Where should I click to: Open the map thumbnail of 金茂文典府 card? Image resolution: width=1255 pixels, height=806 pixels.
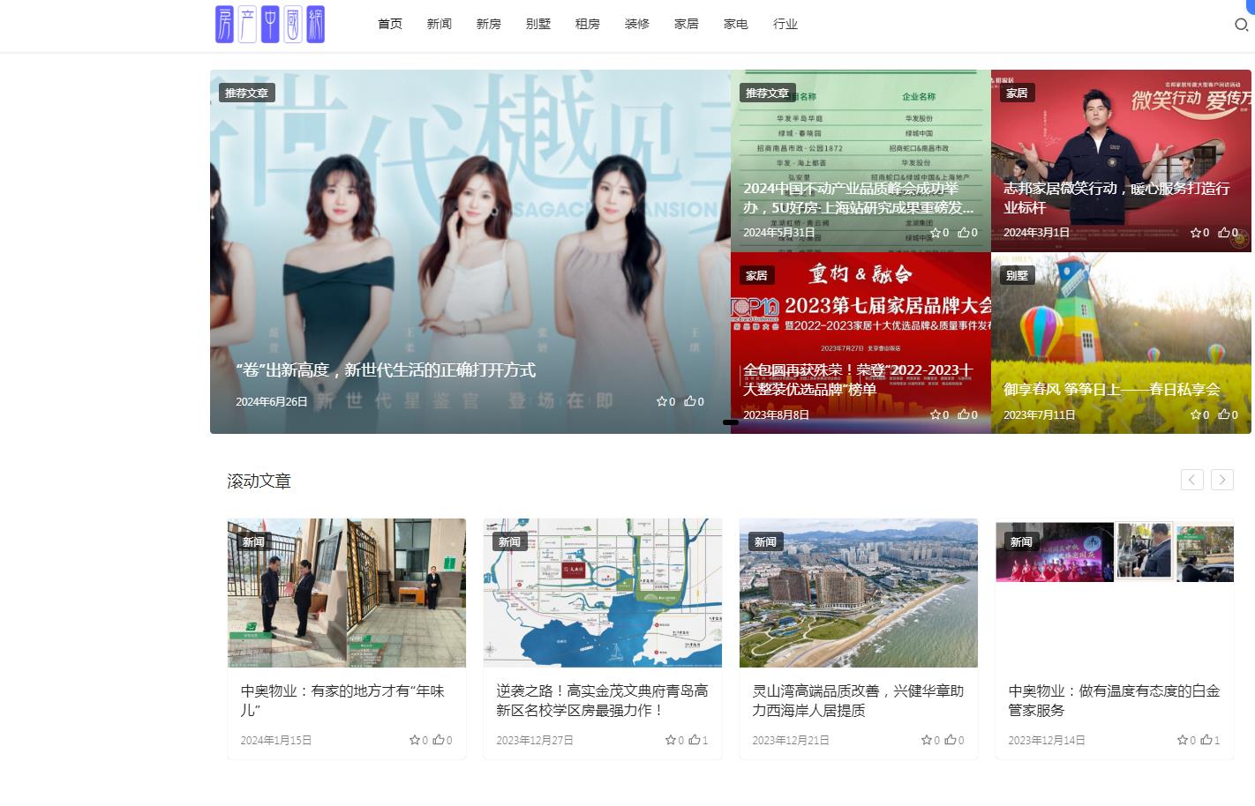pos(603,593)
